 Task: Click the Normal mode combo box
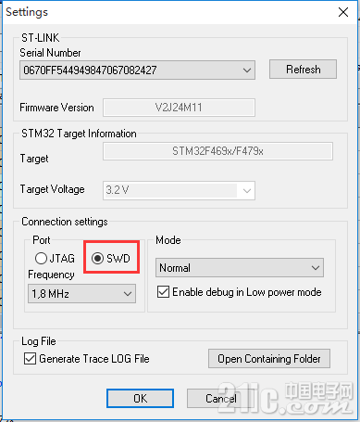240,268
